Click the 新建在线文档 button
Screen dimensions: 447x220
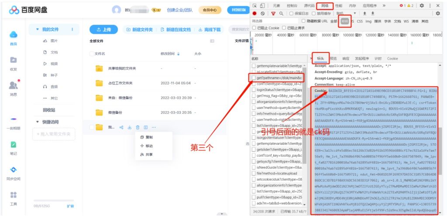tap(175, 30)
